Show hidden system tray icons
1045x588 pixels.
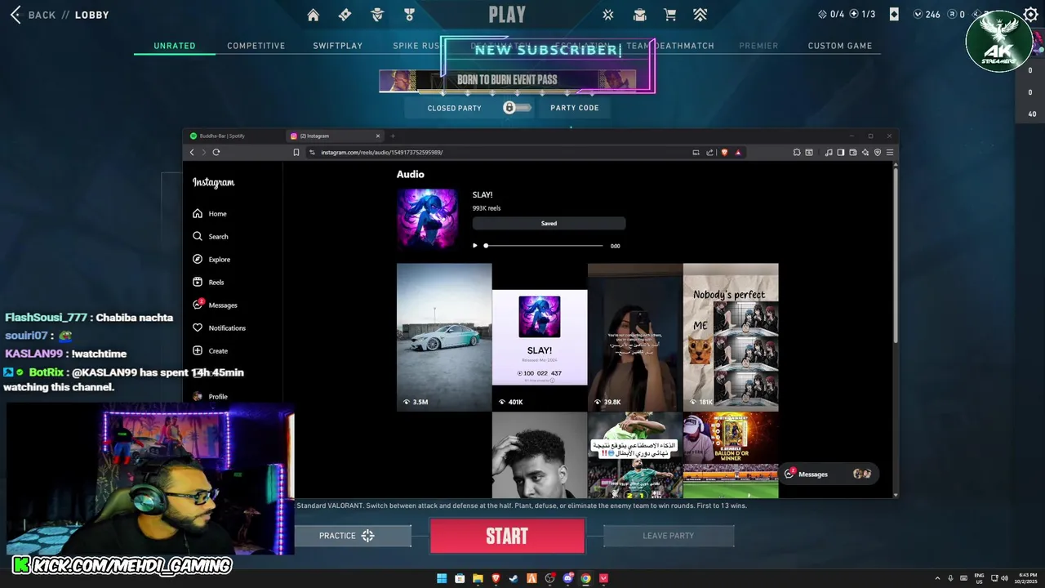point(937,578)
